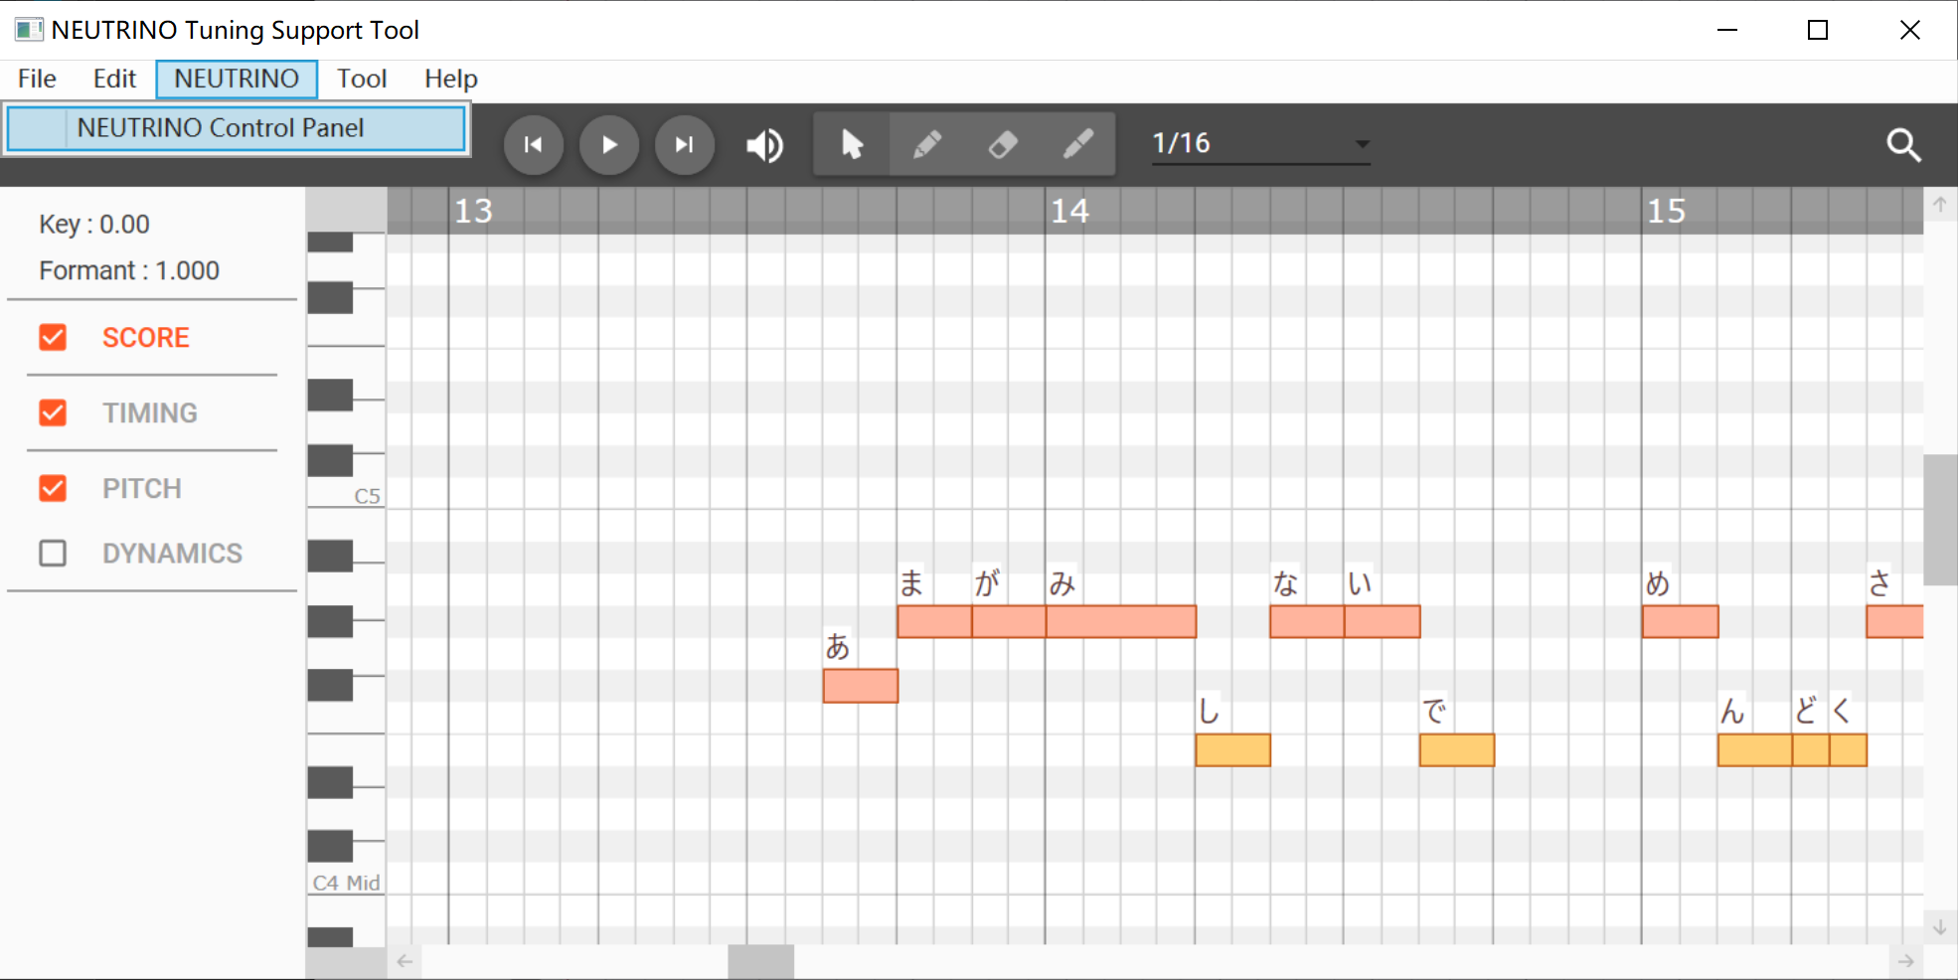Click the Formant : 1.000 value
The width and height of the screenshot is (1958, 980).
129,270
